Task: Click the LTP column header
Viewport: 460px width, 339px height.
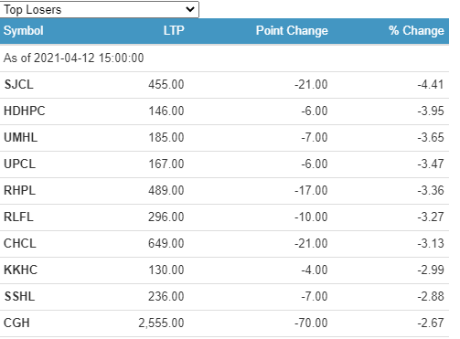Action: point(174,30)
